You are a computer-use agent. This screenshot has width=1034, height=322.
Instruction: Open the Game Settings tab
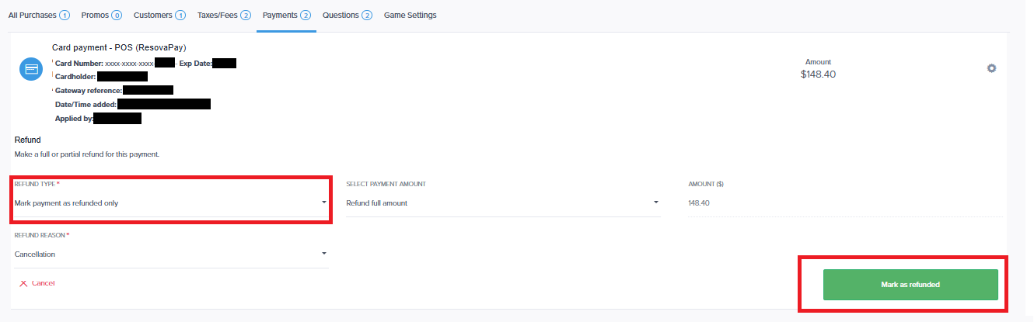tap(410, 16)
